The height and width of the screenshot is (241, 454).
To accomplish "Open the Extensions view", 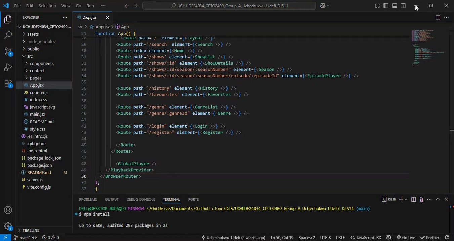I will point(8,84).
